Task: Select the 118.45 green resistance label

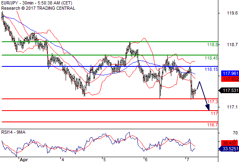Action: coord(211,58)
